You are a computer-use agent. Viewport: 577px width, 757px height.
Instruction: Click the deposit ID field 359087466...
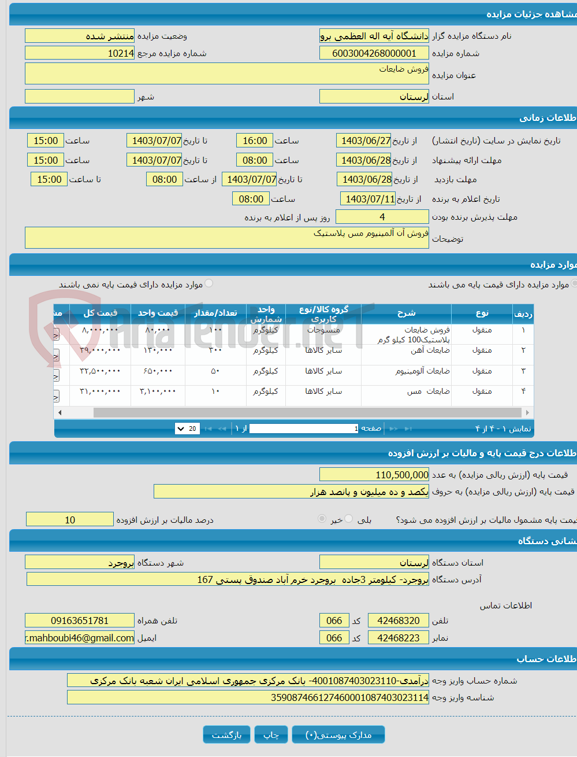coord(248,697)
